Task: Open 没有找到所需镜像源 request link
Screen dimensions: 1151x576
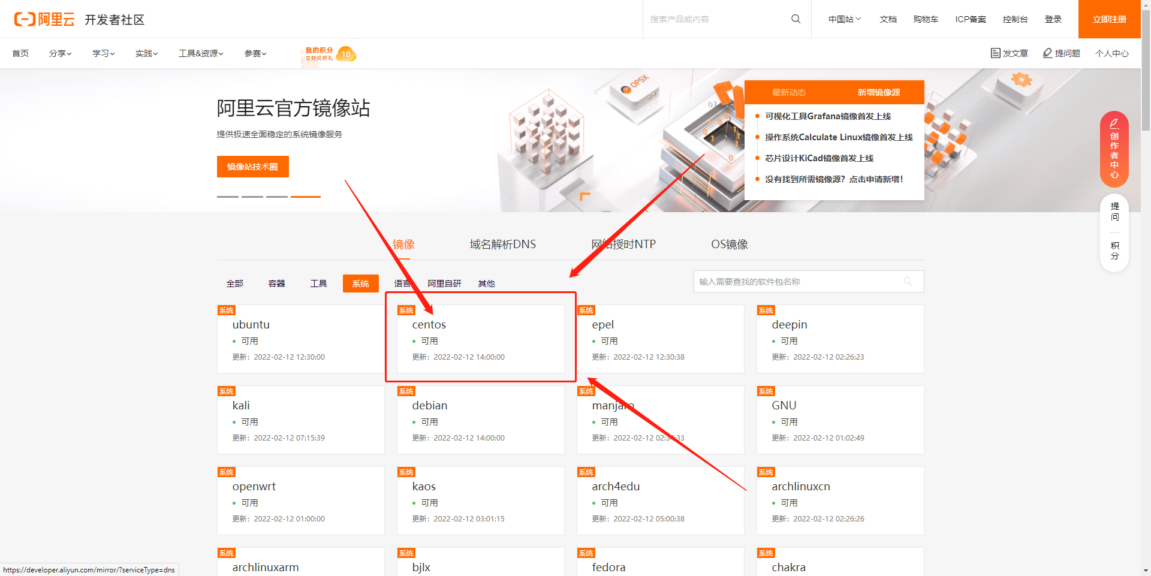Action: click(x=834, y=179)
